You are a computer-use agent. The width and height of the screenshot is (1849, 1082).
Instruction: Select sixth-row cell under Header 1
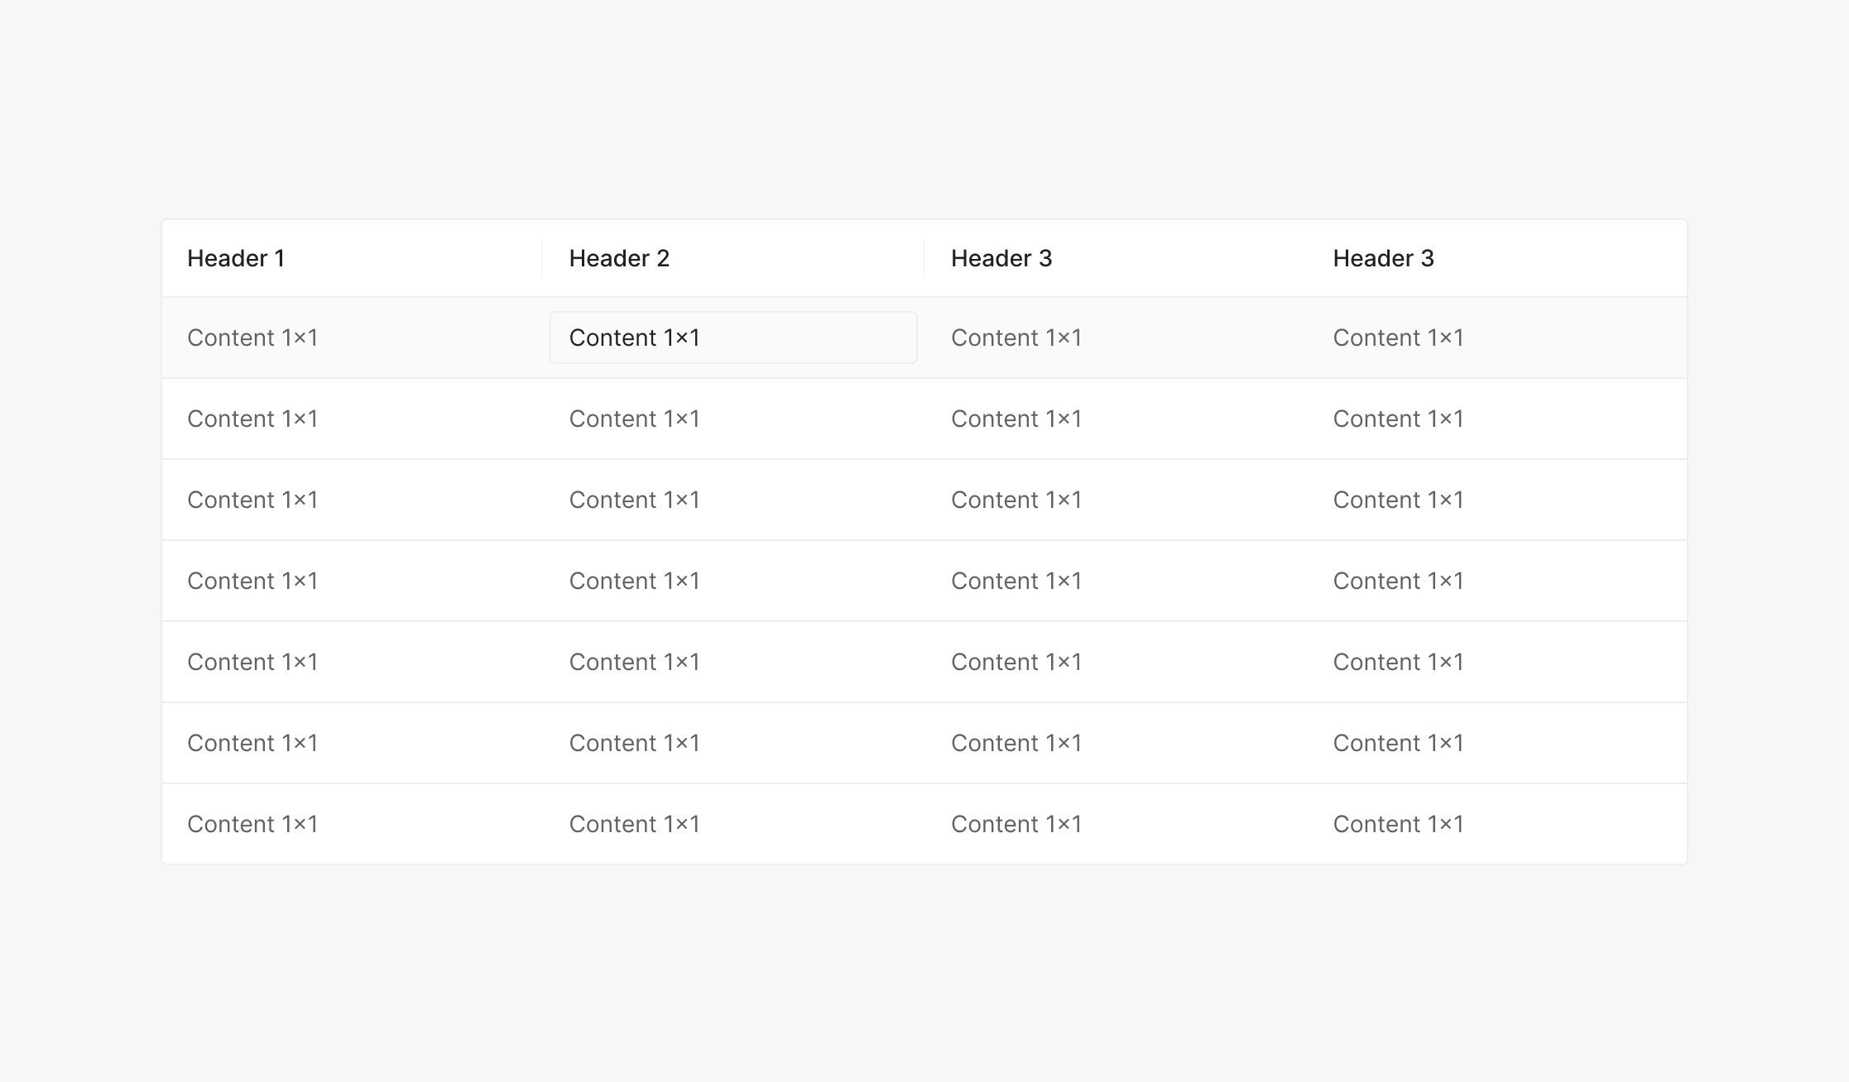point(252,743)
